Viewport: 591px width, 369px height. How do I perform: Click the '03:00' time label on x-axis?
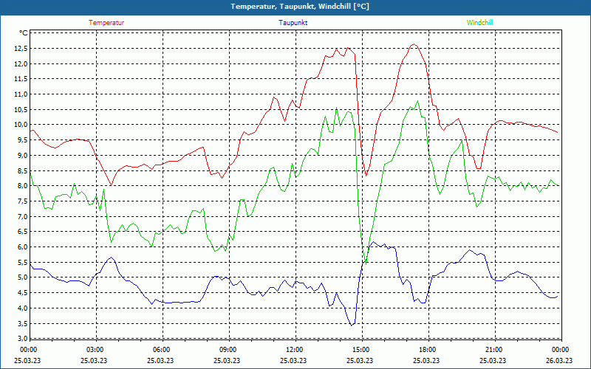pos(95,350)
